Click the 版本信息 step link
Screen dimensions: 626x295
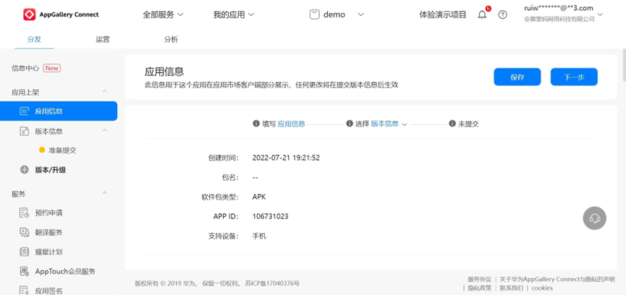pyautogui.click(x=385, y=124)
